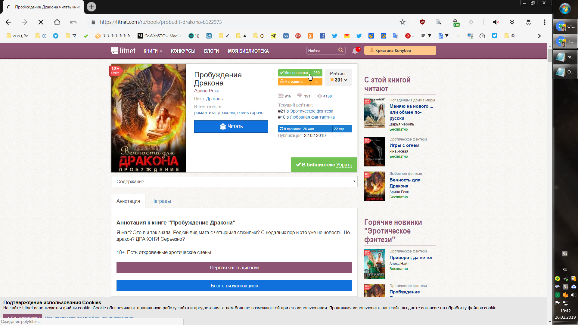This screenshot has width=578, height=325.
Task: Open the 'Эротическое фэнтези' rating link
Action: coord(312,111)
